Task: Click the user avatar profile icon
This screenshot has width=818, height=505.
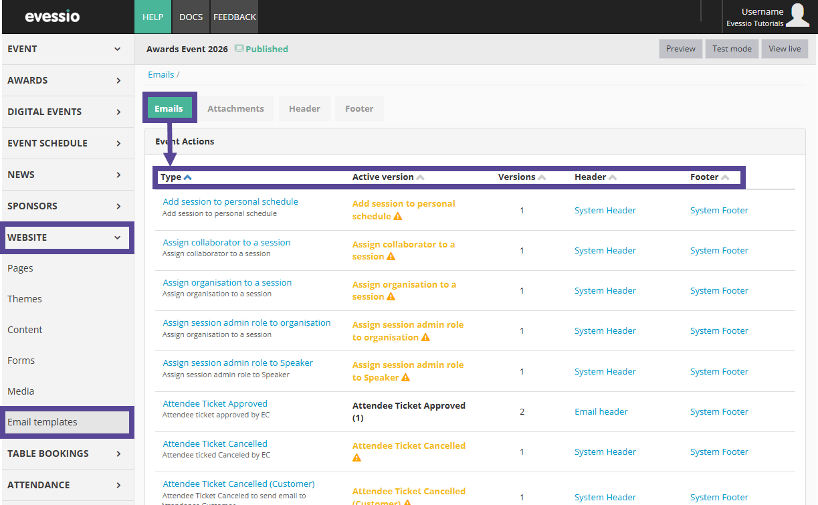Action: [x=797, y=15]
